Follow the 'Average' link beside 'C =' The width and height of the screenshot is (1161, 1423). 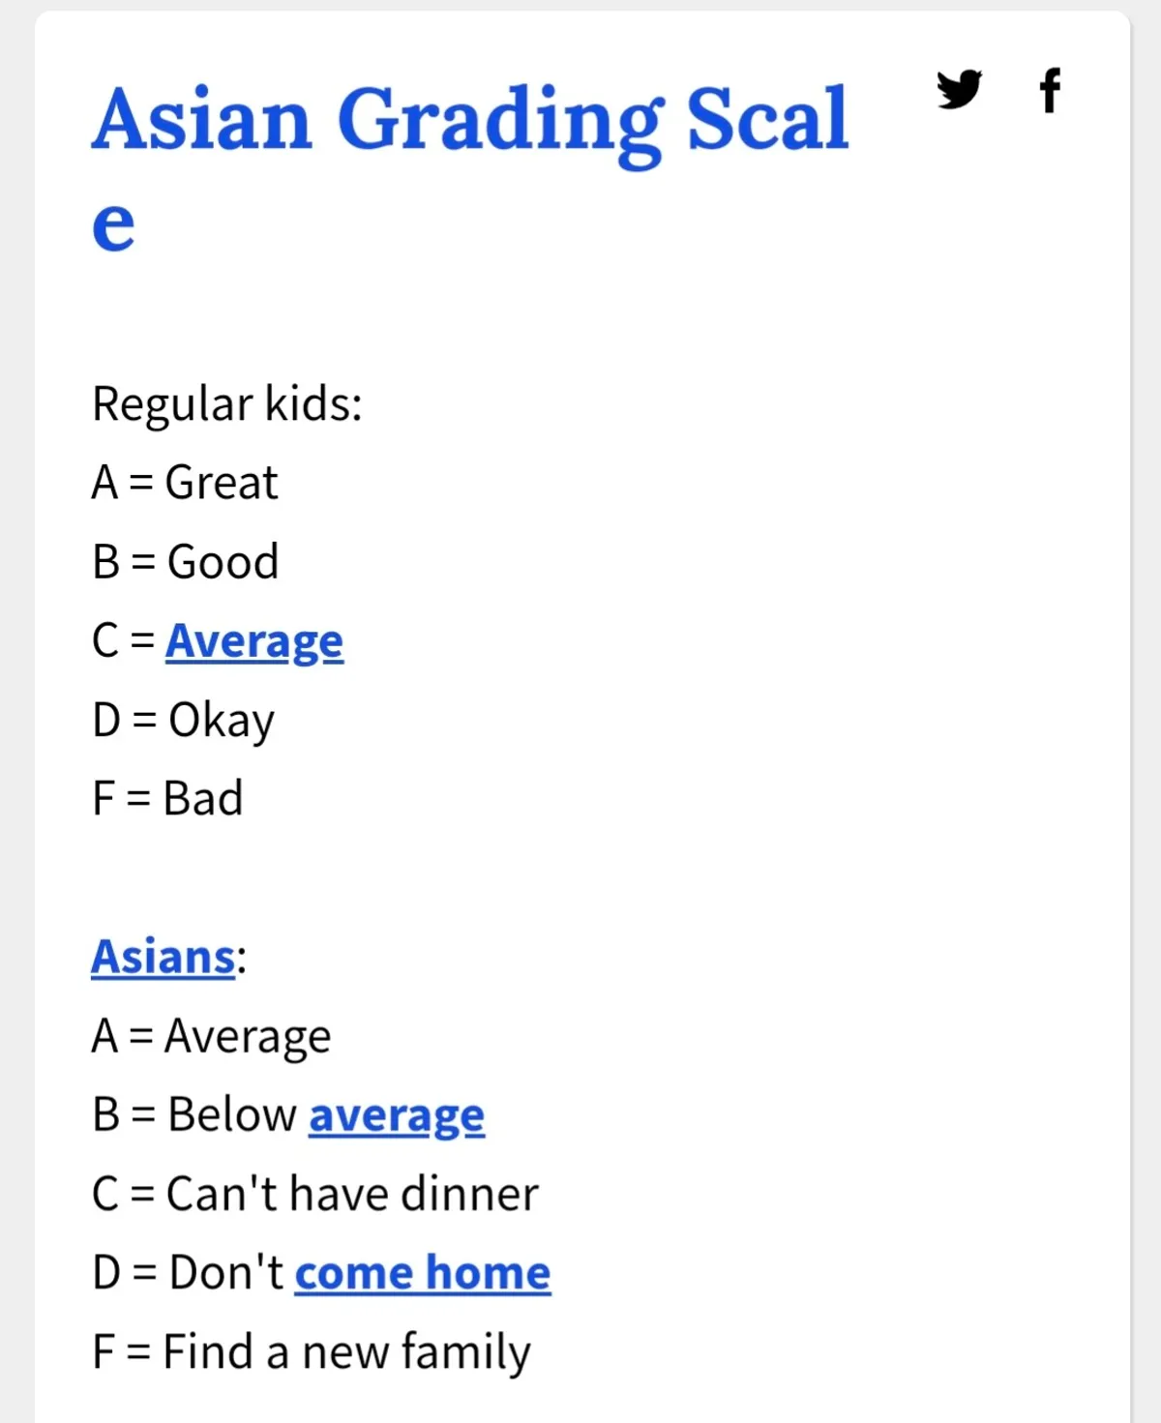254,641
